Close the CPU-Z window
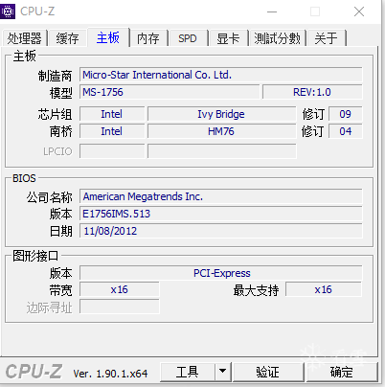 (x=359, y=11)
